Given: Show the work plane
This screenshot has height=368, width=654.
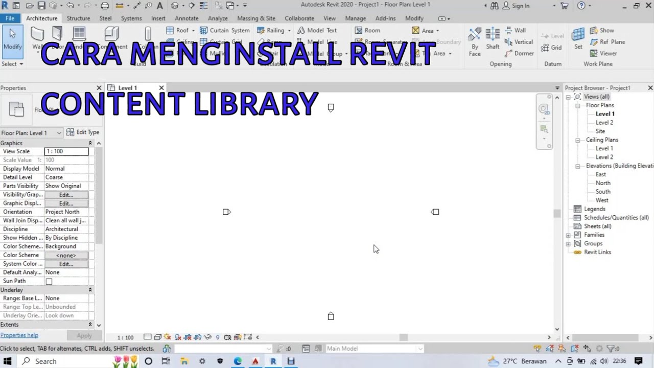Looking at the screenshot, I should pos(601,30).
